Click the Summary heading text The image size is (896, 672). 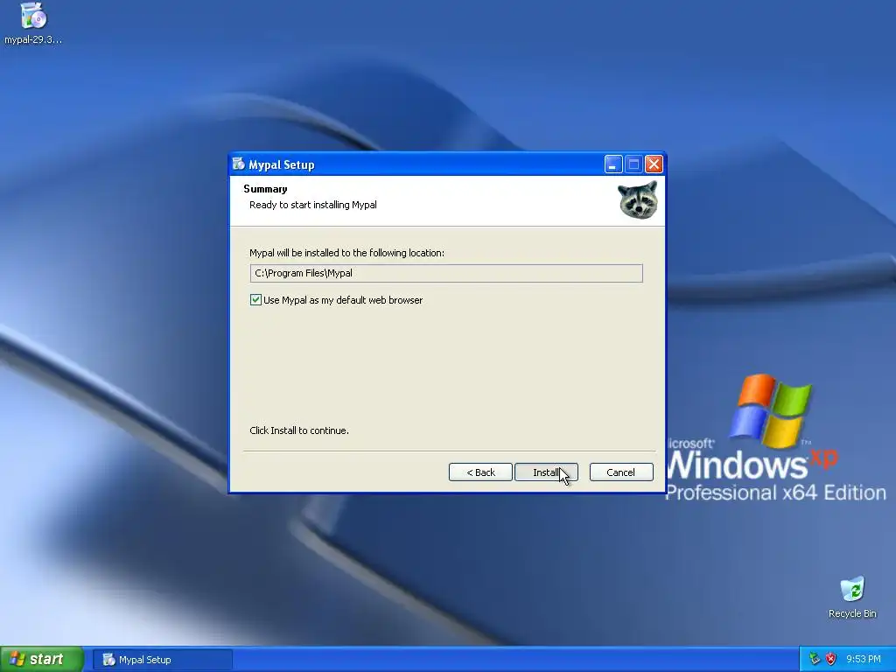point(265,189)
